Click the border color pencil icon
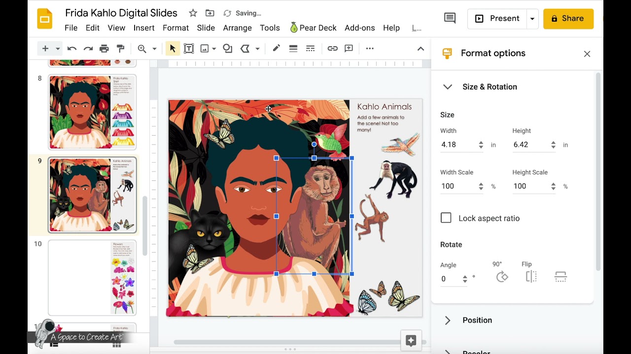 [276, 48]
